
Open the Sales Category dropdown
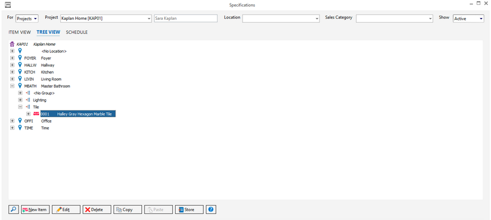point(394,19)
